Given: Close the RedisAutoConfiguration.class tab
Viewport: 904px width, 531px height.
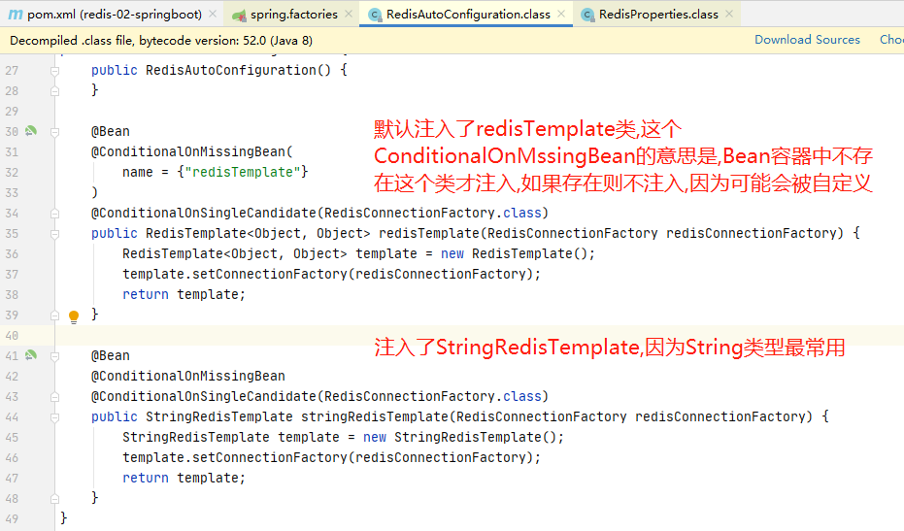Looking at the screenshot, I should click(x=561, y=14).
